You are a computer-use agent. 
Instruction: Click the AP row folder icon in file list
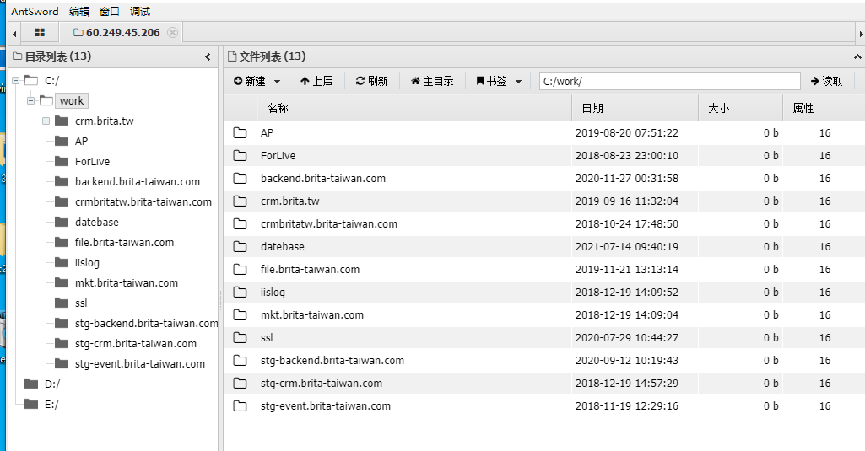[240, 133]
